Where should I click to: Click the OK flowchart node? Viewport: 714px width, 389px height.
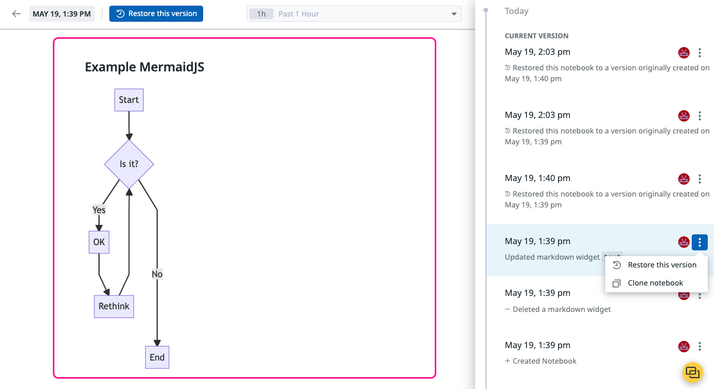point(99,242)
